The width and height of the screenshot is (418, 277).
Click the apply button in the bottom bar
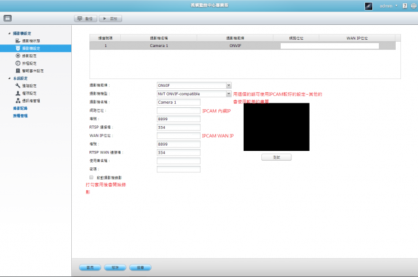90,267
